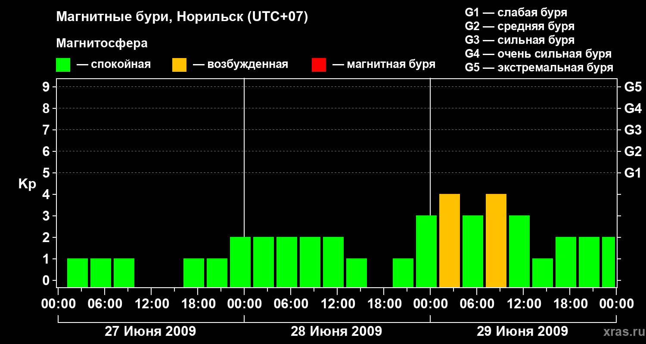Viewport: 646px width, 344px height.
Task: Select the Kp 3 bar crossing 29 Июня midnight line
Action: click(x=426, y=251)
